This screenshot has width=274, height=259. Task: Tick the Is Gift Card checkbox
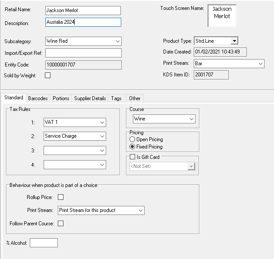coord(133,157)
